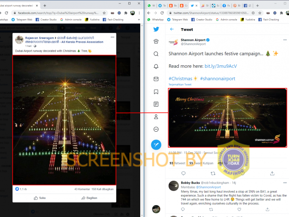
Task: Open Twitter messages envelope icon
Action: [156, 79]
